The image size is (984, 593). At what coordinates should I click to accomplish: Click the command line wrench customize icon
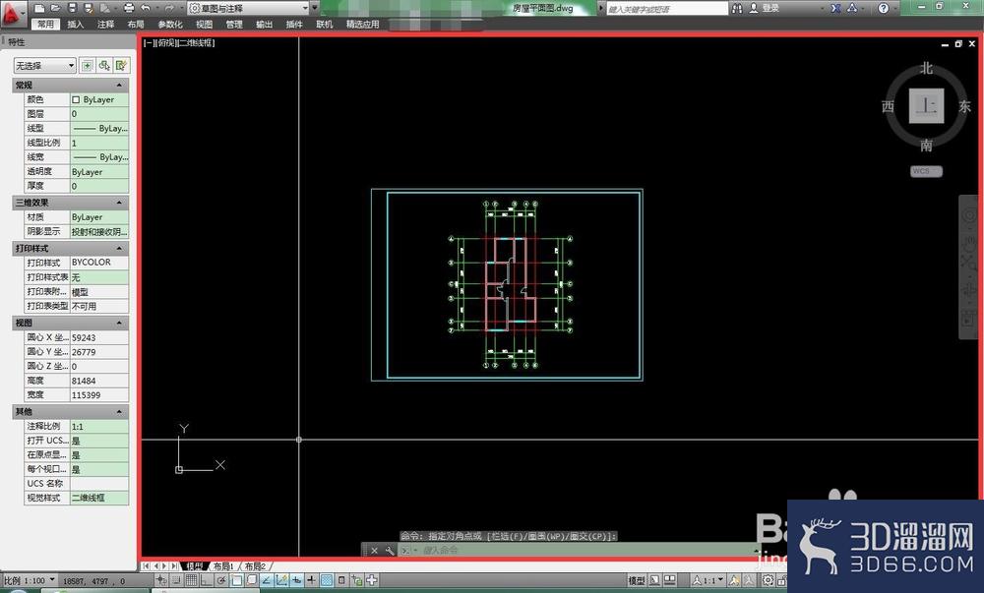(x=390, y=551)
